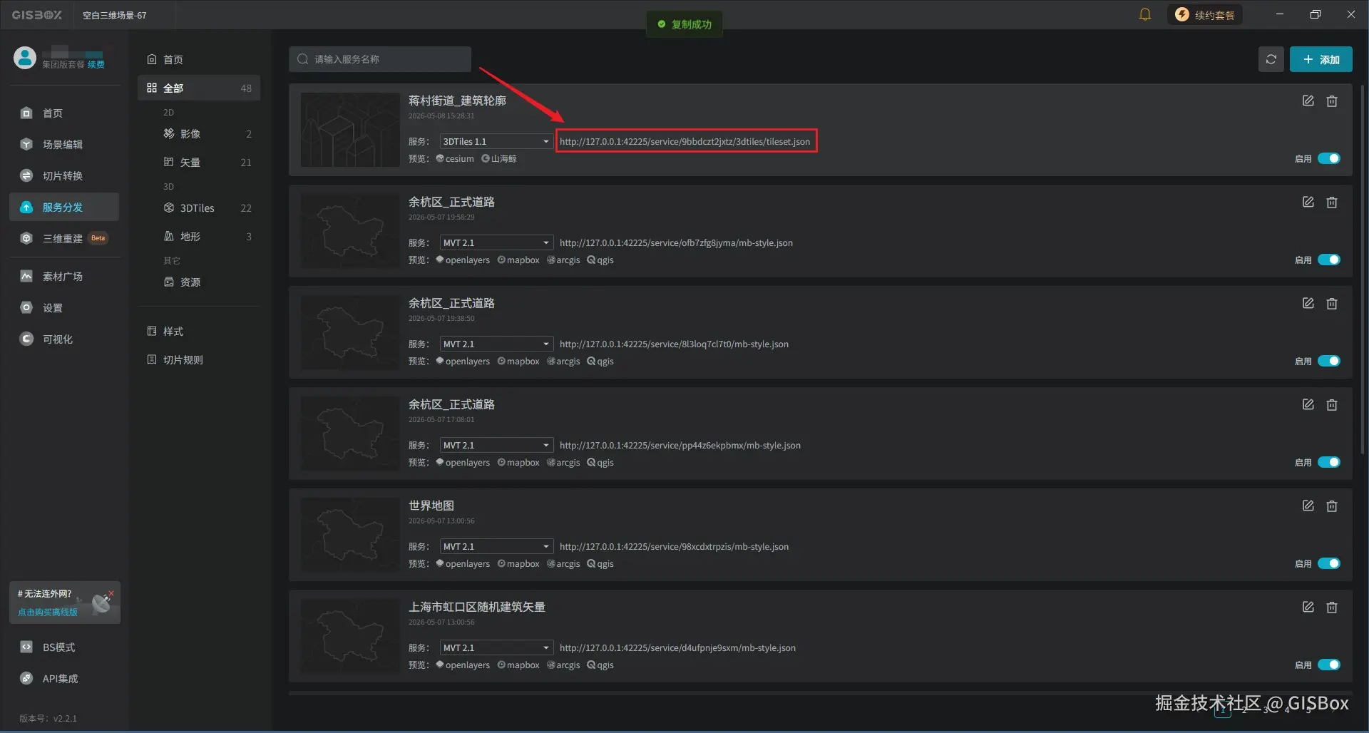Switch to BS模式

coord(64,647)
